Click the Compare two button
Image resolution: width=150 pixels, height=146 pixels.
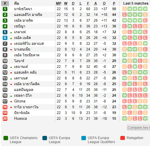point(139,128)
